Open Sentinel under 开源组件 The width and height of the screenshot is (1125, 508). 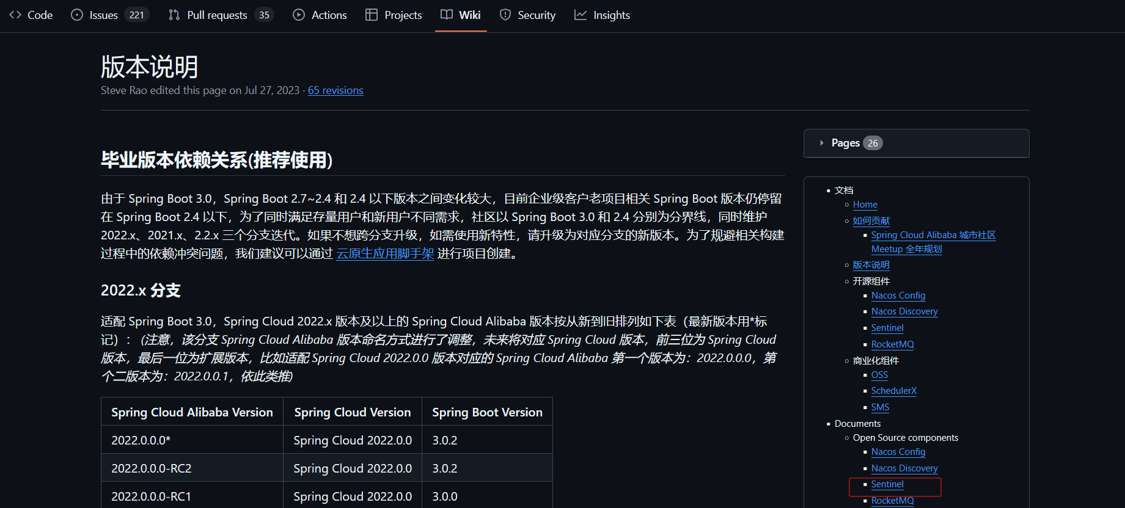click(887, 328)
